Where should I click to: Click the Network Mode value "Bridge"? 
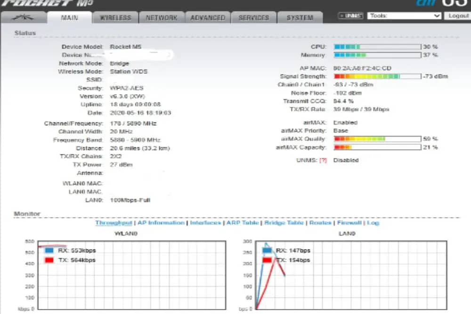(x=119, y=64)
